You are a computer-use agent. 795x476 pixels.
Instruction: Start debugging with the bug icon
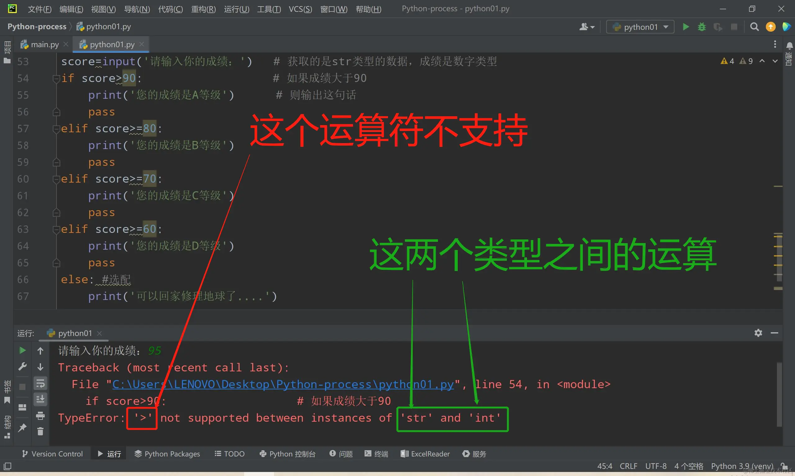702,27
